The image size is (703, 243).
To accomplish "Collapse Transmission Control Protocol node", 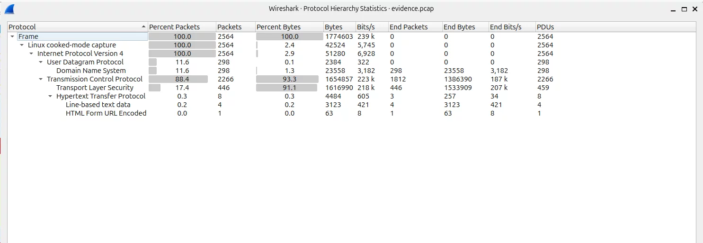I will (x=41, y=79).
